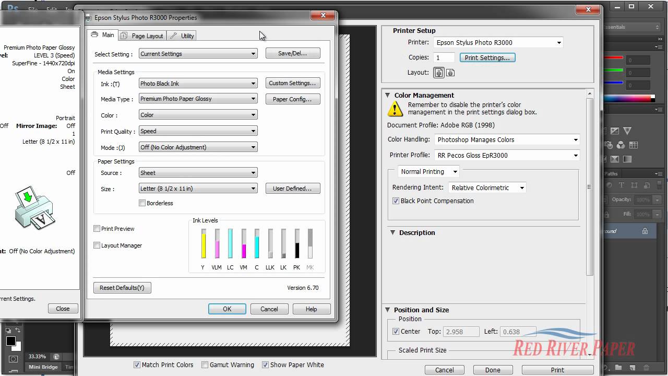Screen dimensions: 668x376
Task: Open the Mini Bridge tab
Action: pos(43,367)
